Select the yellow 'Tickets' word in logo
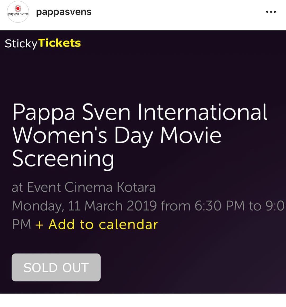The height and width of the screenshot is (307, 286). click(x=59, y=43)
